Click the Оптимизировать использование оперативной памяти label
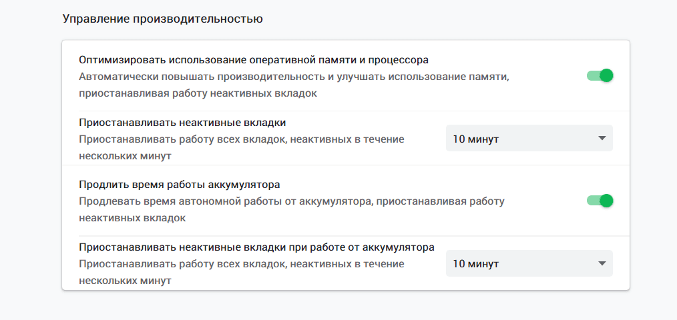Viewport: 677px width, 320px height. pos(253,59)
